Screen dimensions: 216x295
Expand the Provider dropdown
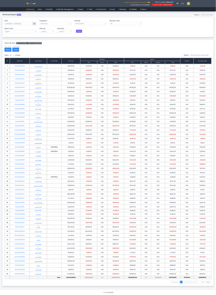91,24
